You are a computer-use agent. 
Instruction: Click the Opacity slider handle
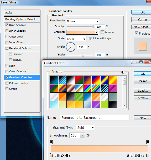[93, 27]
